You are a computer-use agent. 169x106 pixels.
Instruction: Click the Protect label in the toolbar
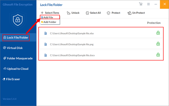pos(116,13)
